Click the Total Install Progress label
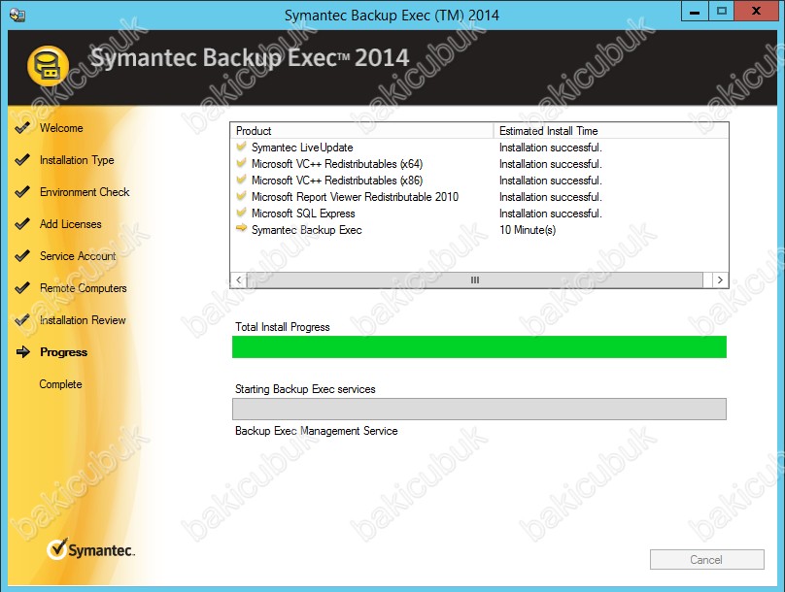Viewport: 785px width, 592px height. [x=283, y=327]
